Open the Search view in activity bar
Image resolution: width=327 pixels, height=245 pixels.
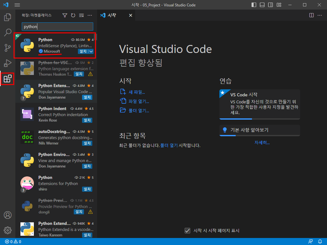(x=8, y=33)
